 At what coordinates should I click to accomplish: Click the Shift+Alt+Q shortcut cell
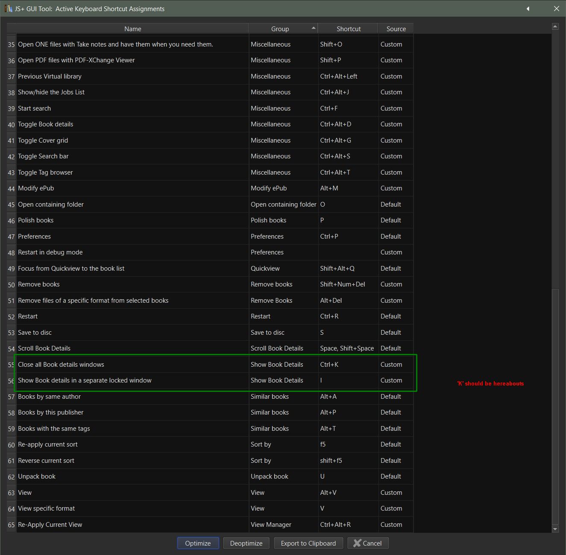coord(348,269)
